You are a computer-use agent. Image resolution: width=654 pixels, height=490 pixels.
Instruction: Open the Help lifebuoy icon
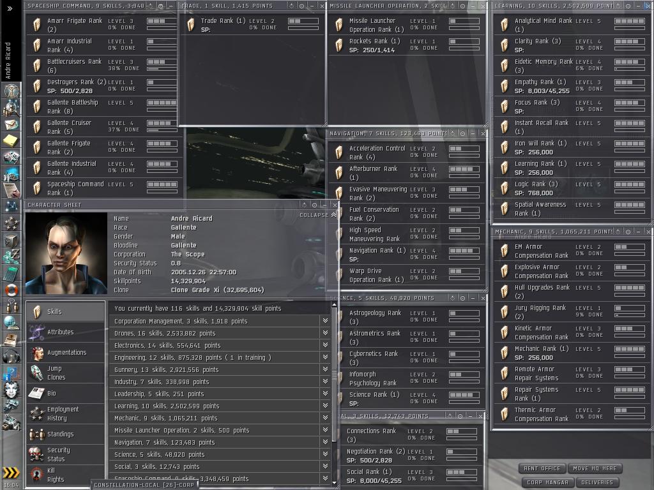point(11,289)
